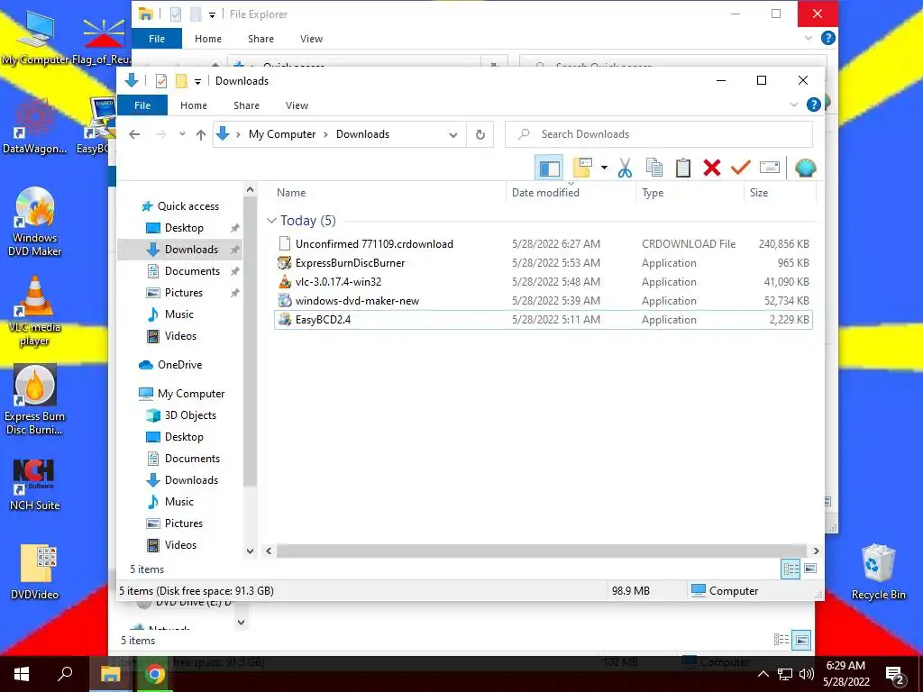Viewport: 923px width, 692px height.
Task: Open the notification center icon in taskbar
Action: point(895,674)
